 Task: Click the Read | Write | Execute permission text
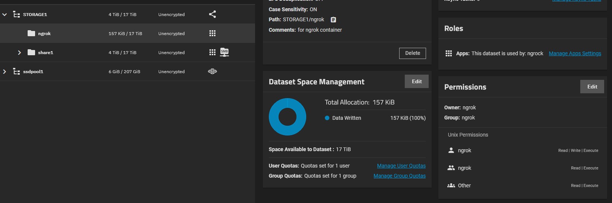coord(578,150)
